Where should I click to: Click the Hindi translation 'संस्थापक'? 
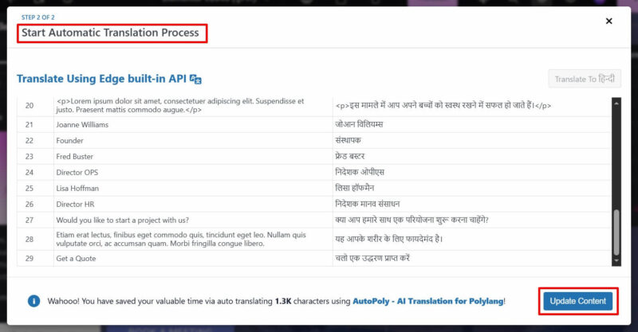point(348,140)
